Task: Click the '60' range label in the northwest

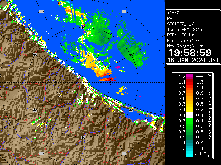Action: pos(41,11)
